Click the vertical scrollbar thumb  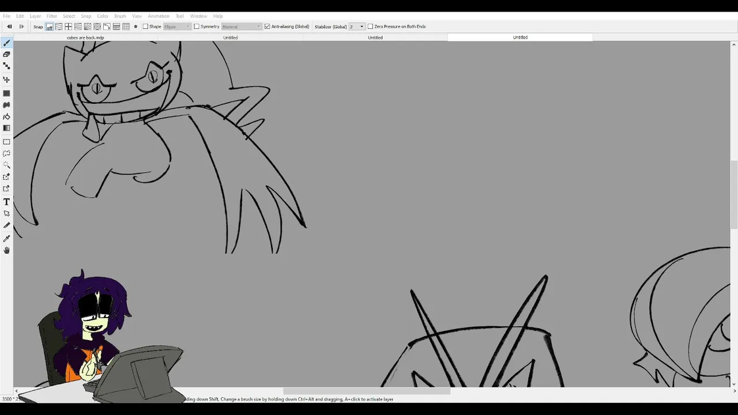tap(734, 195)
